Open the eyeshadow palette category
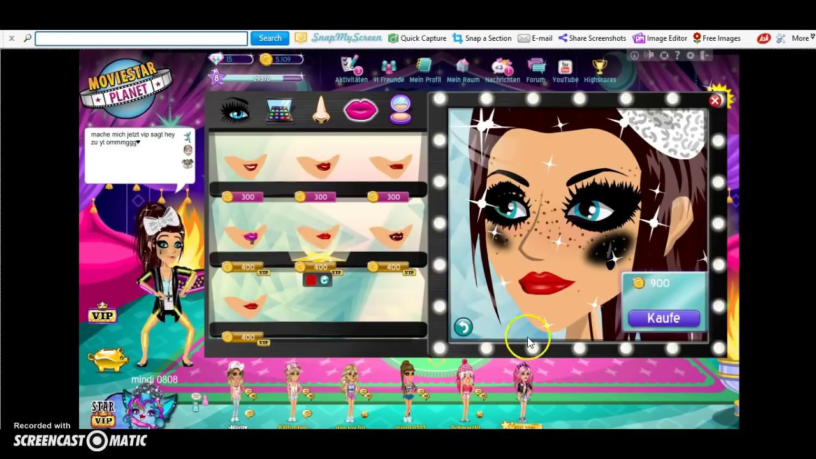This screenshot has height=459, width=816. pyautogui.click(x=279, y=111)
